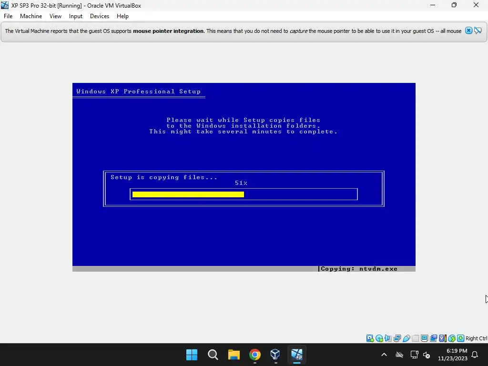Open the Input menu
Screen dimensions: 488x366
(76, 16)
